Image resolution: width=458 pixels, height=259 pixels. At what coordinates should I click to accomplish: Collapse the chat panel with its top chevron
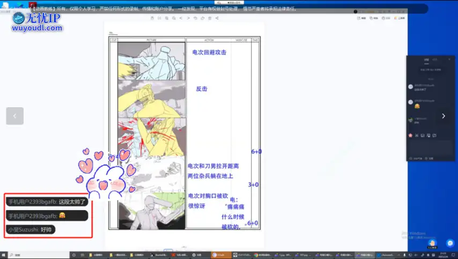point(449,60)
